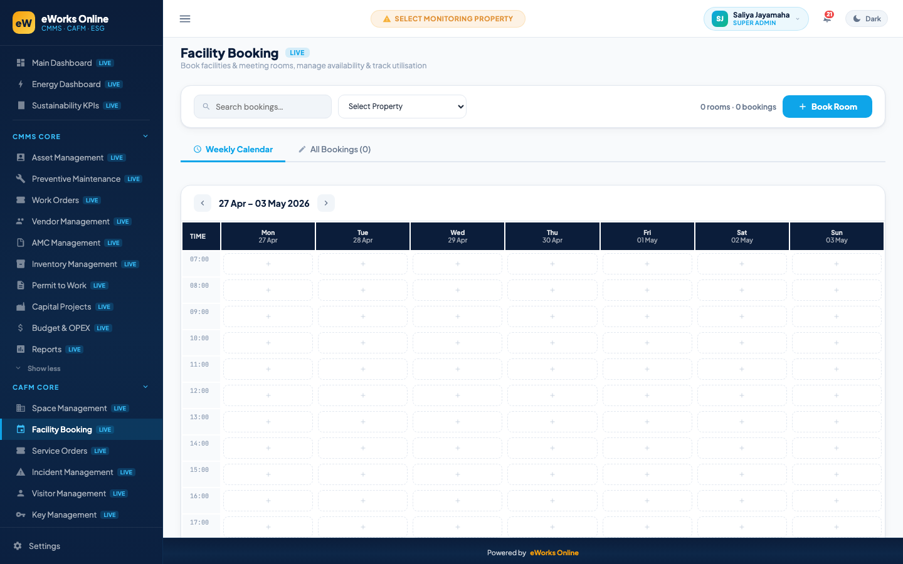903x564 pixels.
Task: Click the Key Management key icon
Action: tap(21, 514)
